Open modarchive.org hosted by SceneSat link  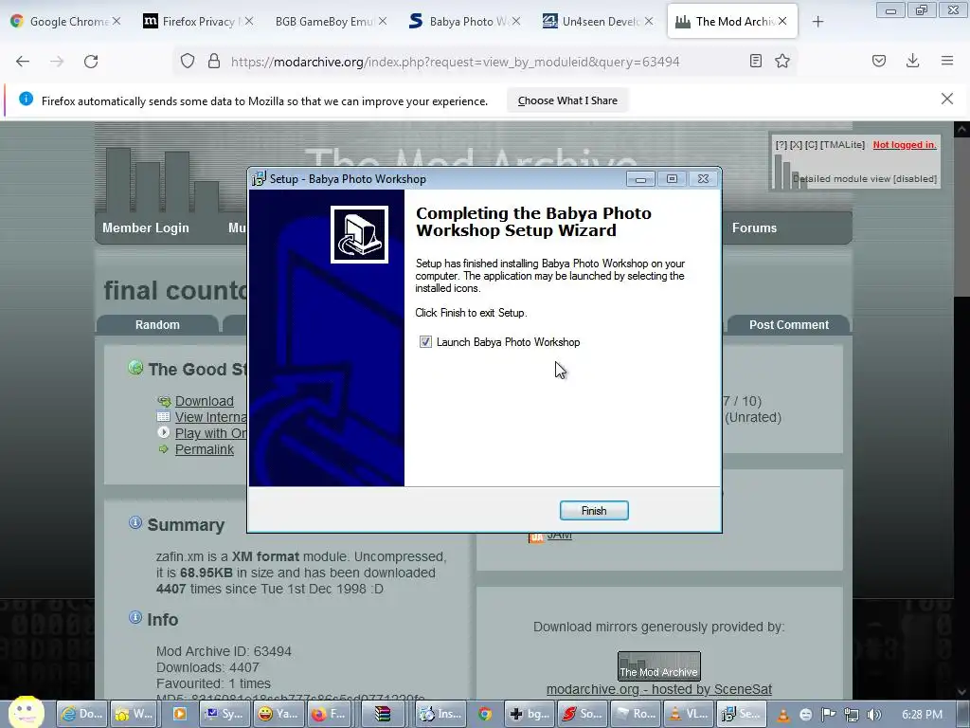[x=659, y=689]
